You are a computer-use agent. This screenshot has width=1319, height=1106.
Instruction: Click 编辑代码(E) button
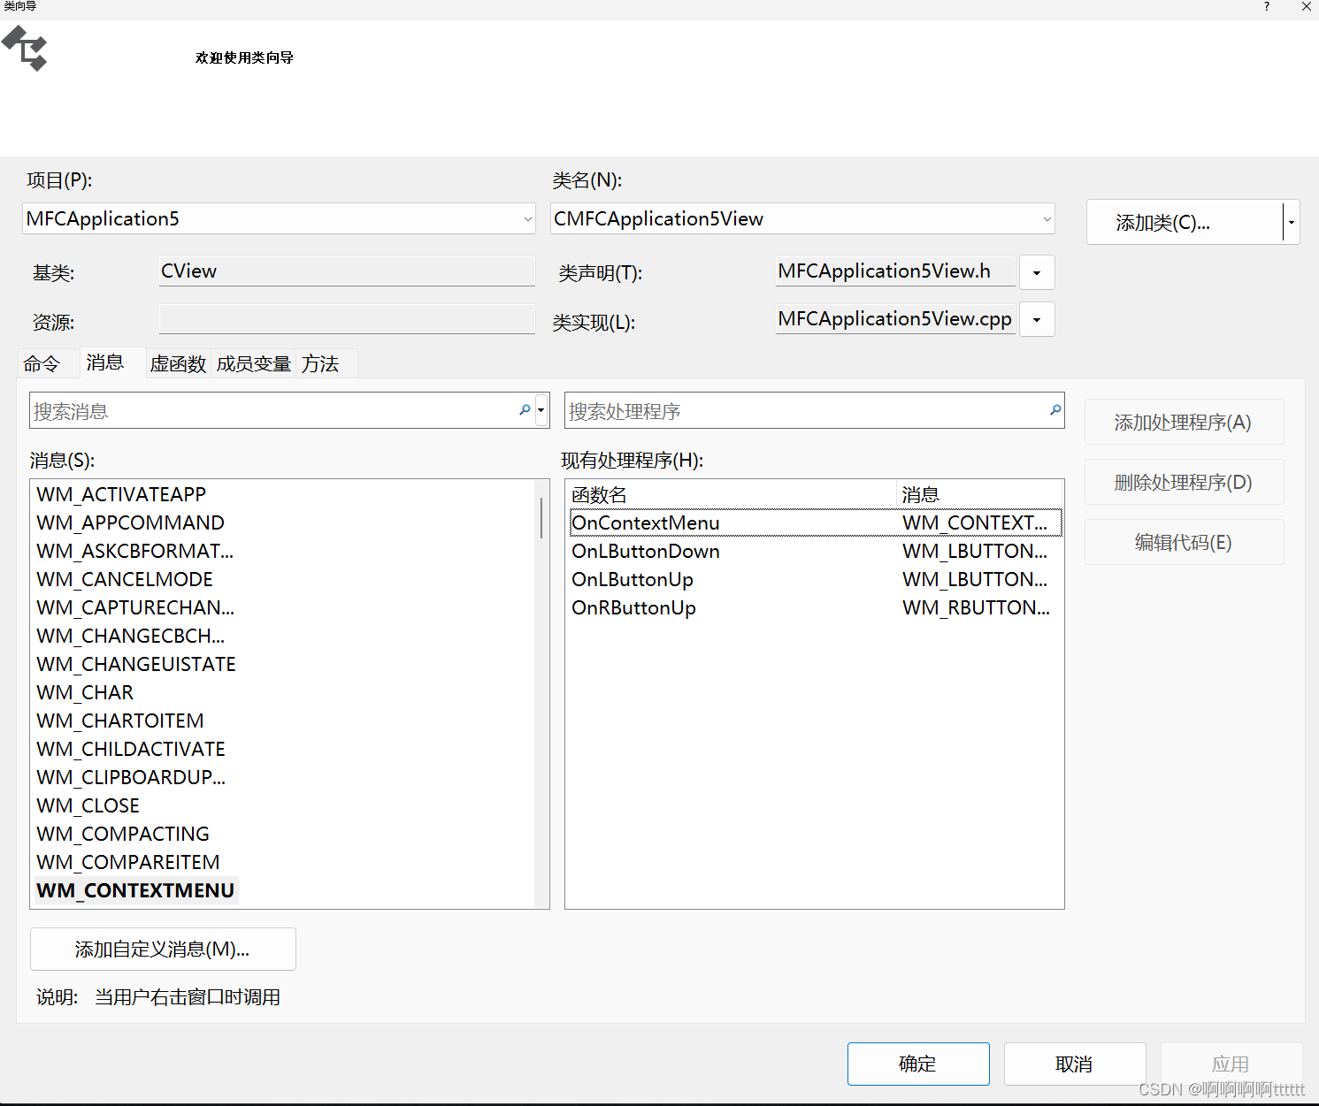[1184, 542]
